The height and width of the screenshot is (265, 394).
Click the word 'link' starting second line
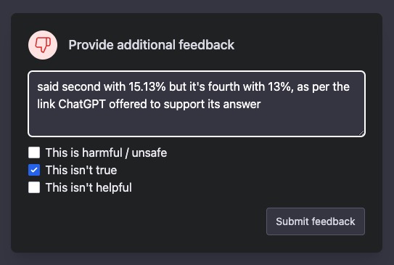46,104
